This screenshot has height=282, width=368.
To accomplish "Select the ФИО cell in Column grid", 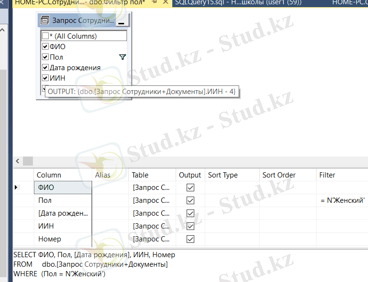I will click(x=63, y=188).
